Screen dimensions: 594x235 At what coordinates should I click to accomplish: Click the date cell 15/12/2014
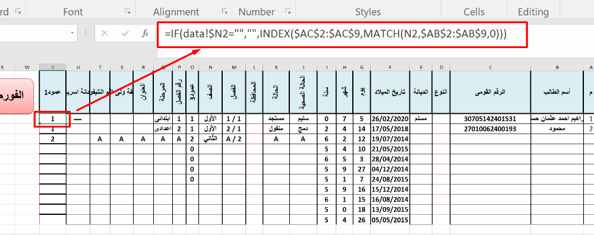390,189
